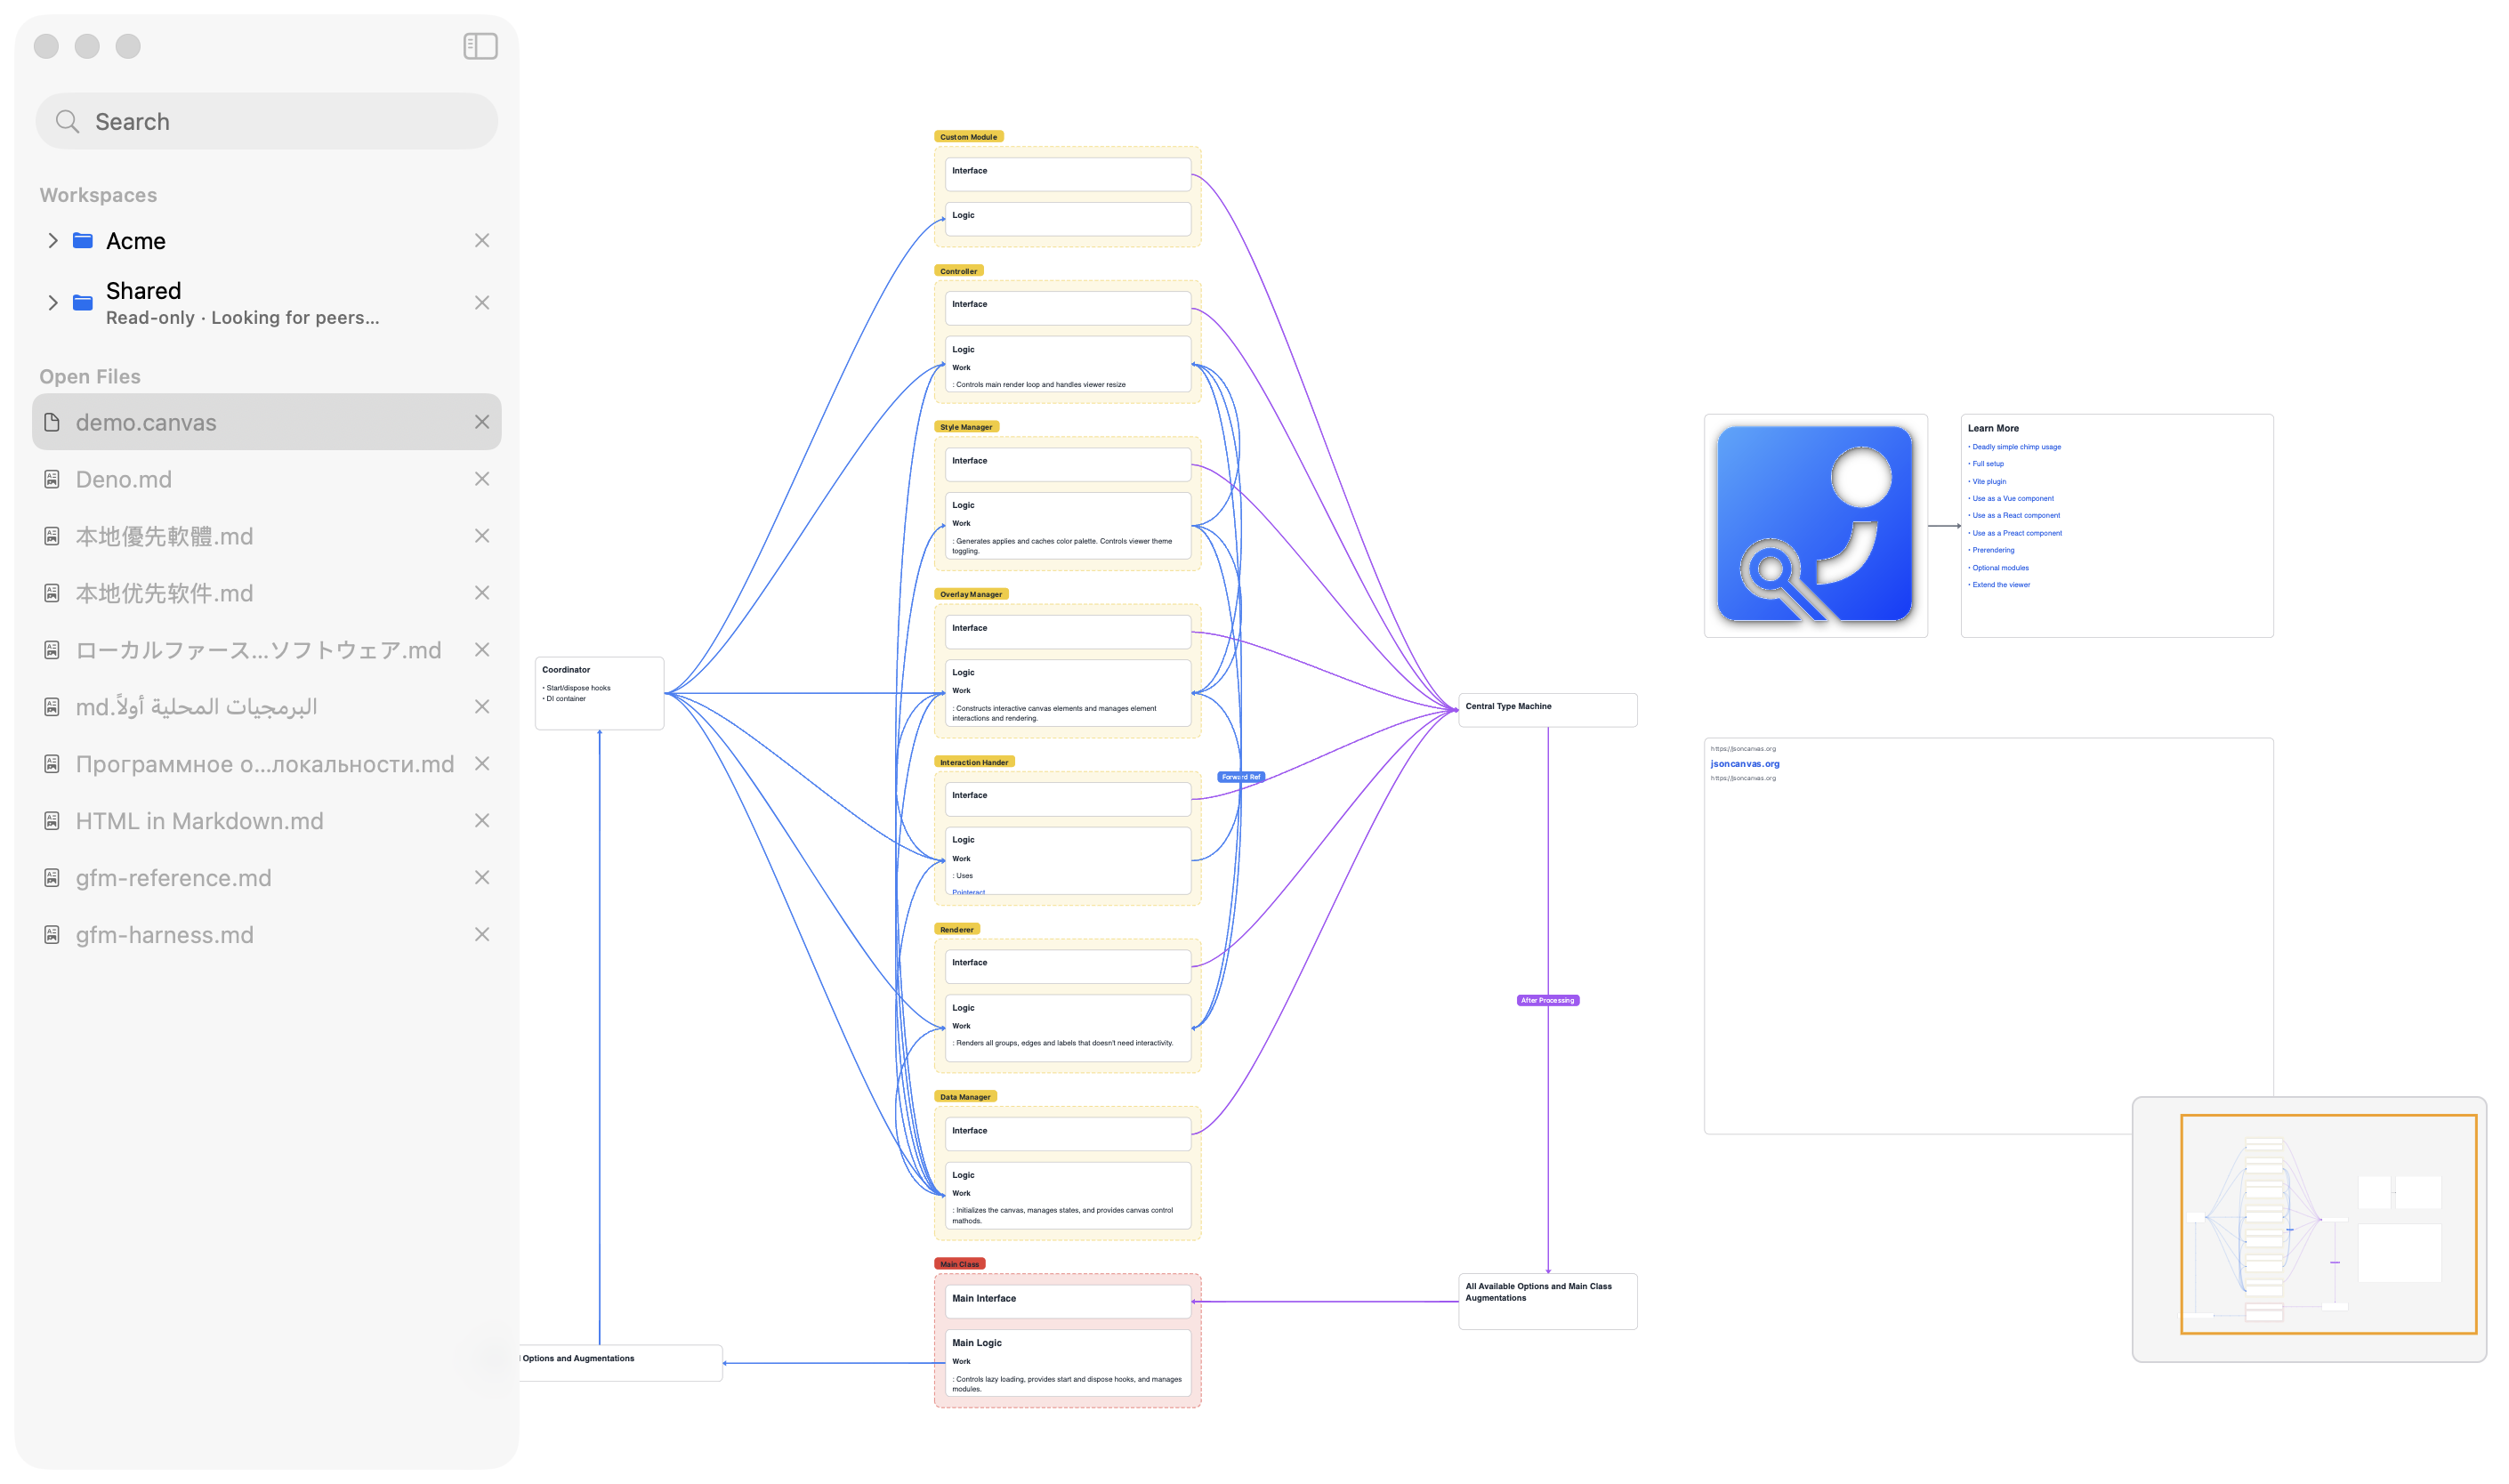This screenshot has height=1484, width=2509.
Task: Click the 'Forward Ref' edge label
Action: point(1241,777)
